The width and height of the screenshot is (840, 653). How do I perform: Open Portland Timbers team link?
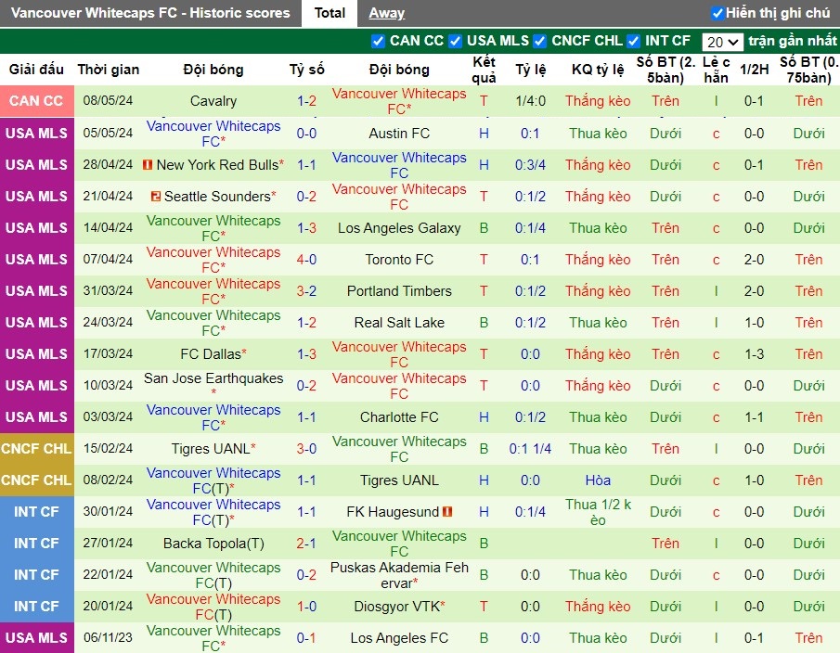(399, 291)
